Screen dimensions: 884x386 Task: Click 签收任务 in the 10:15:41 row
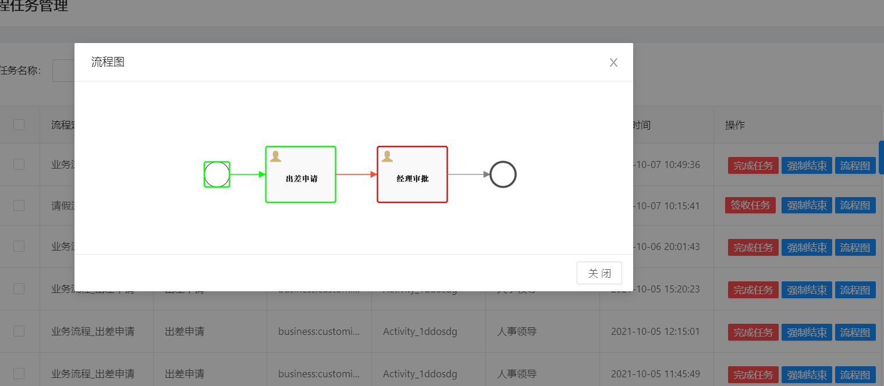pos(751,205)
